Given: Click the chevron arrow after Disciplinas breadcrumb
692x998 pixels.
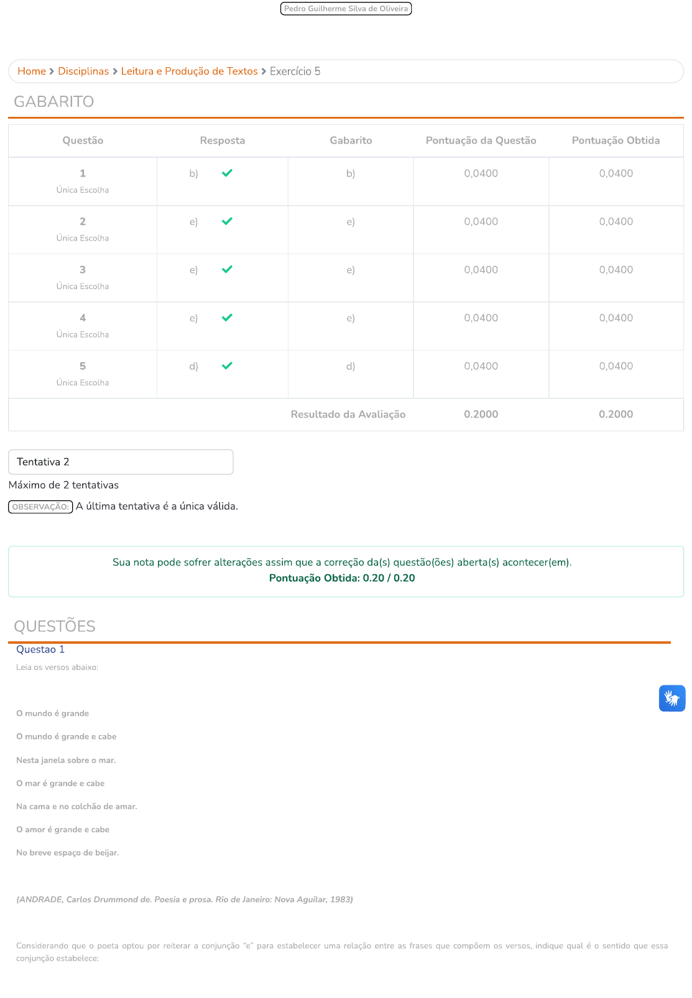Looking at the screenshot, I should 115,71.
